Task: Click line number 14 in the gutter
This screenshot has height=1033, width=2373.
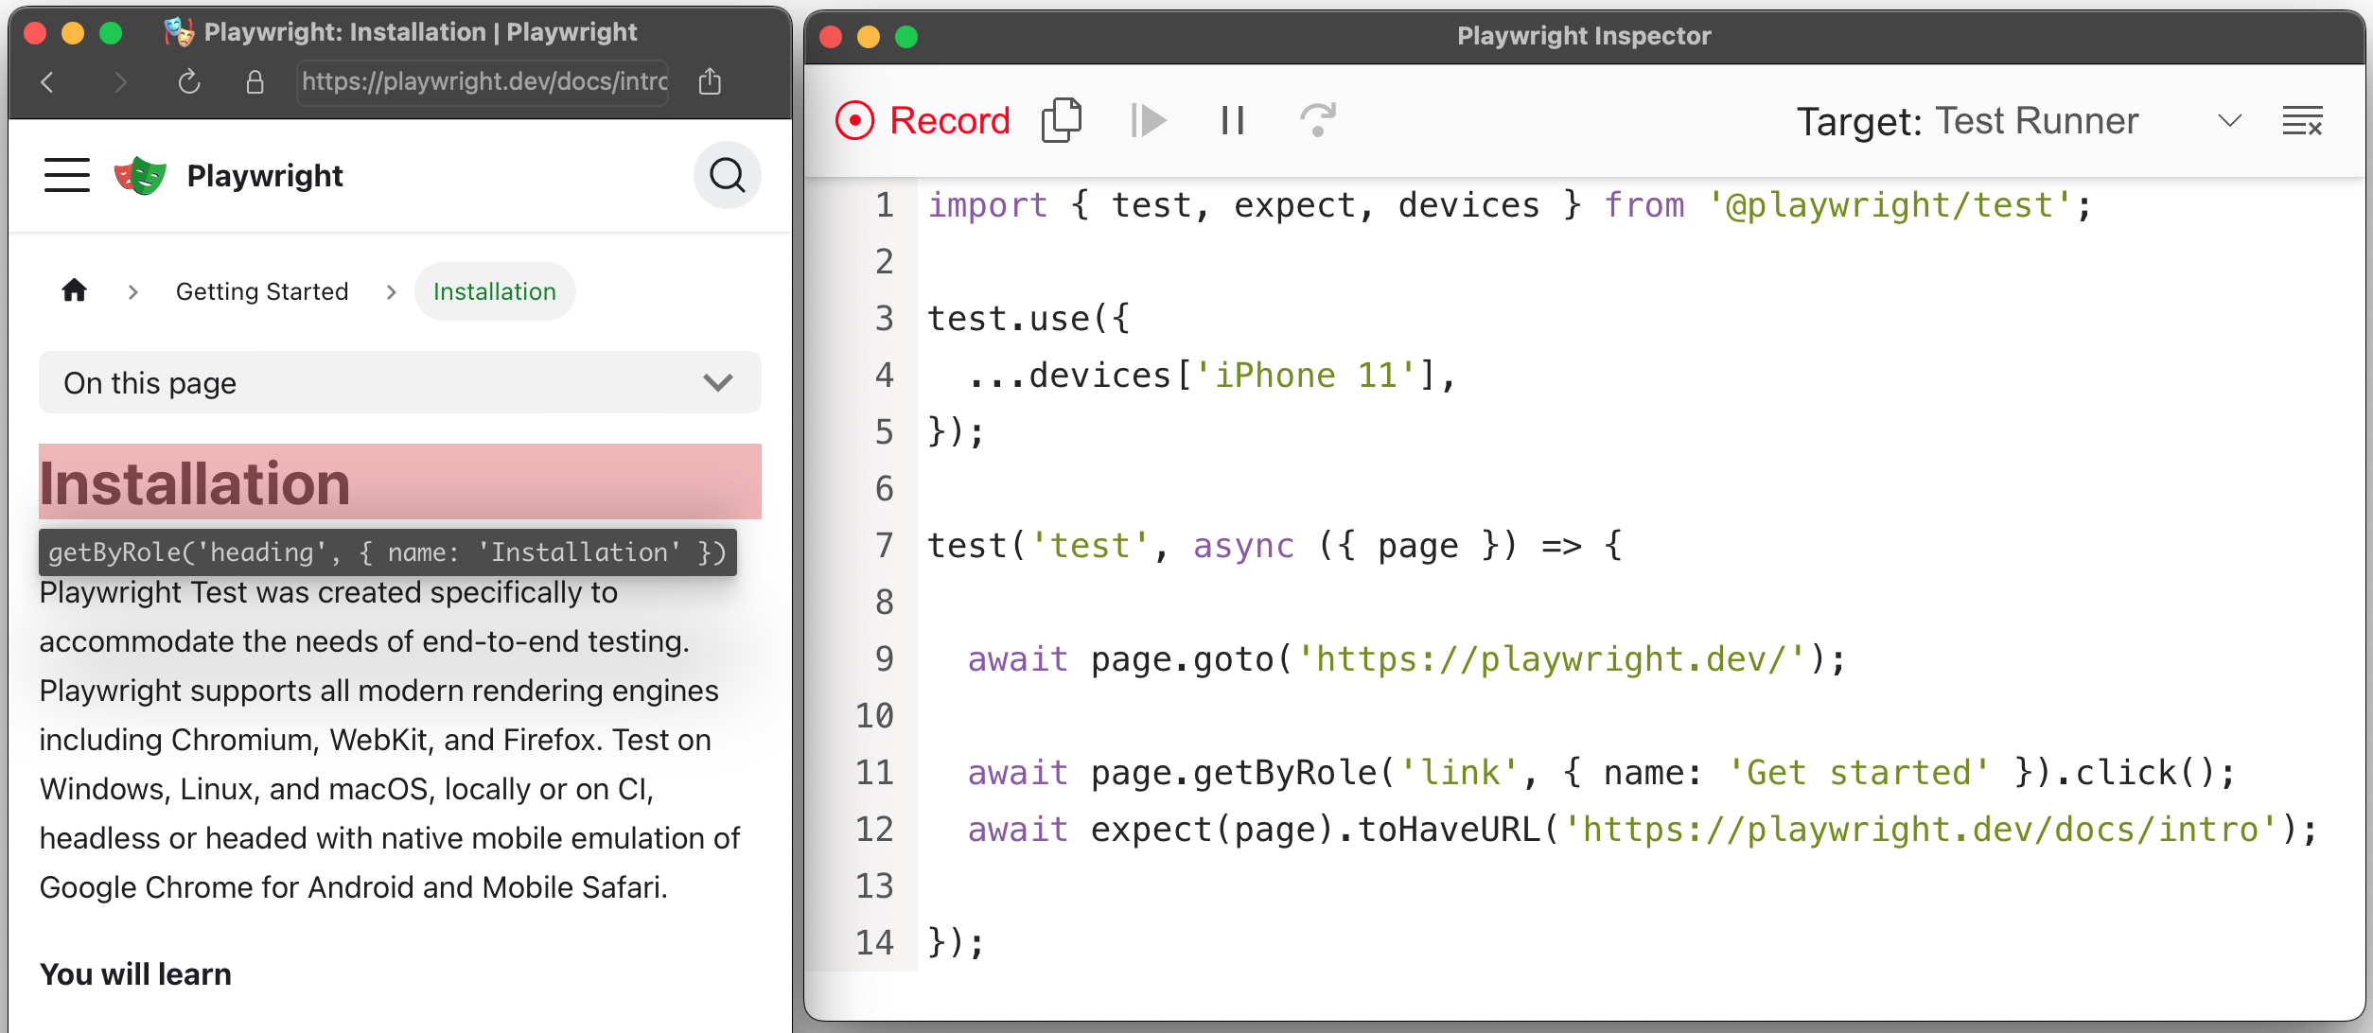Action: 874,942
